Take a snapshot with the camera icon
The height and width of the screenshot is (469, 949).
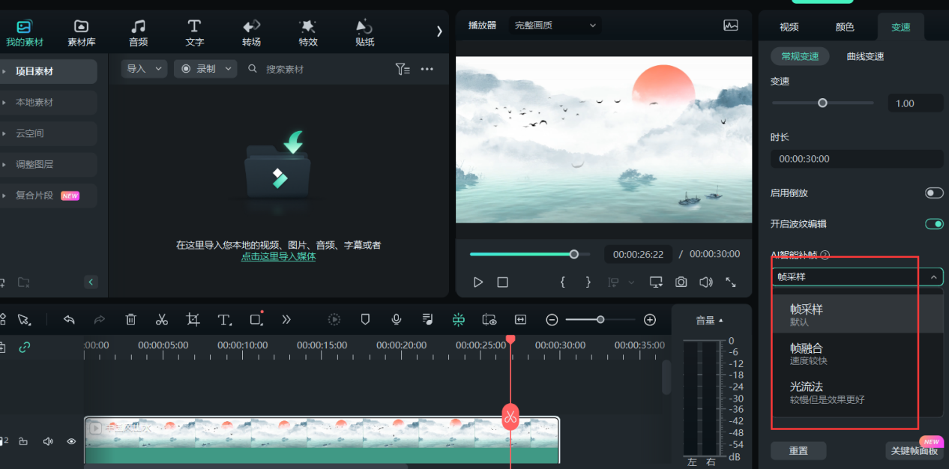tap(681, 282)
